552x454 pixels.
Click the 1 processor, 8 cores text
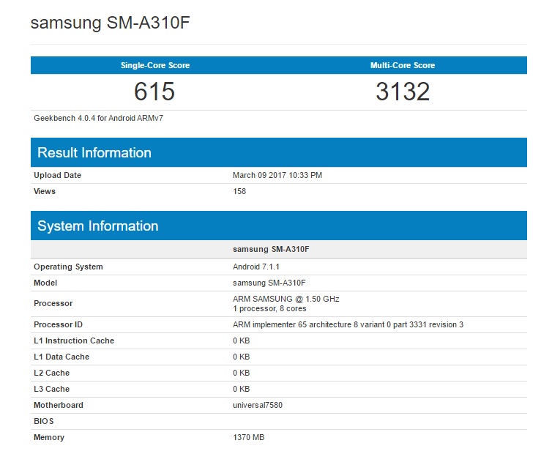(x=269, y=308)
